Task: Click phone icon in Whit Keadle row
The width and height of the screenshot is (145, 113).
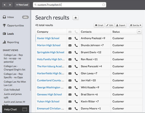Action: [x=76, y=87]
